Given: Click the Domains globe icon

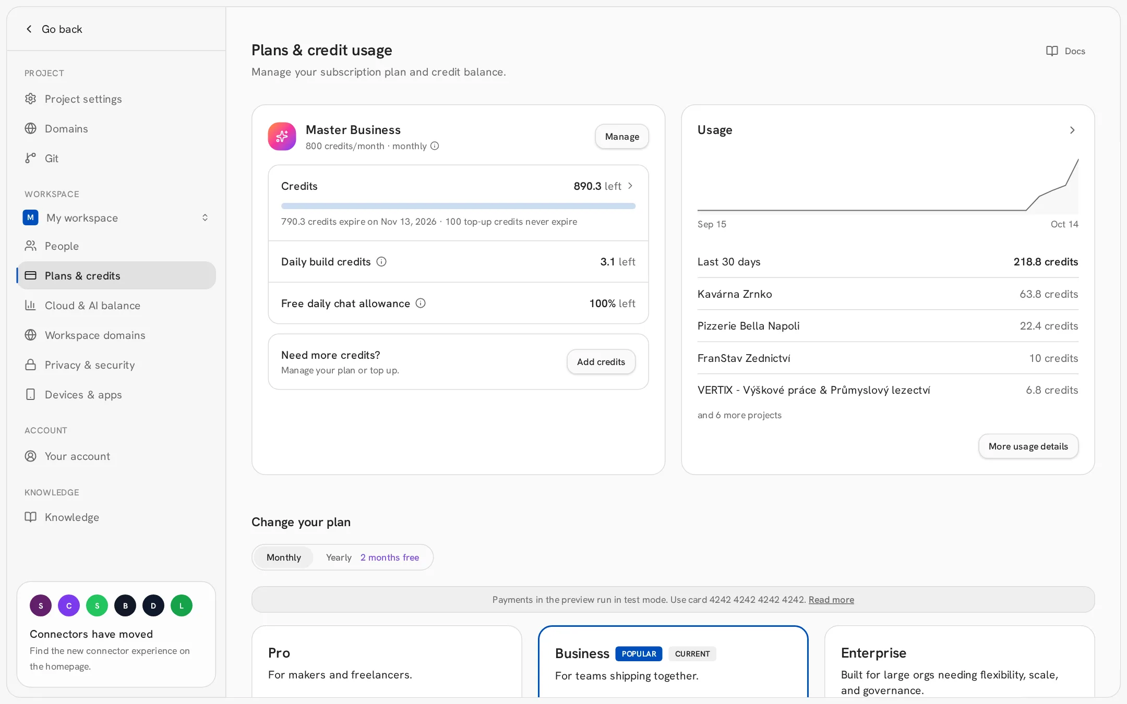Looking at the screenshot, I should [x=31, y=128].
